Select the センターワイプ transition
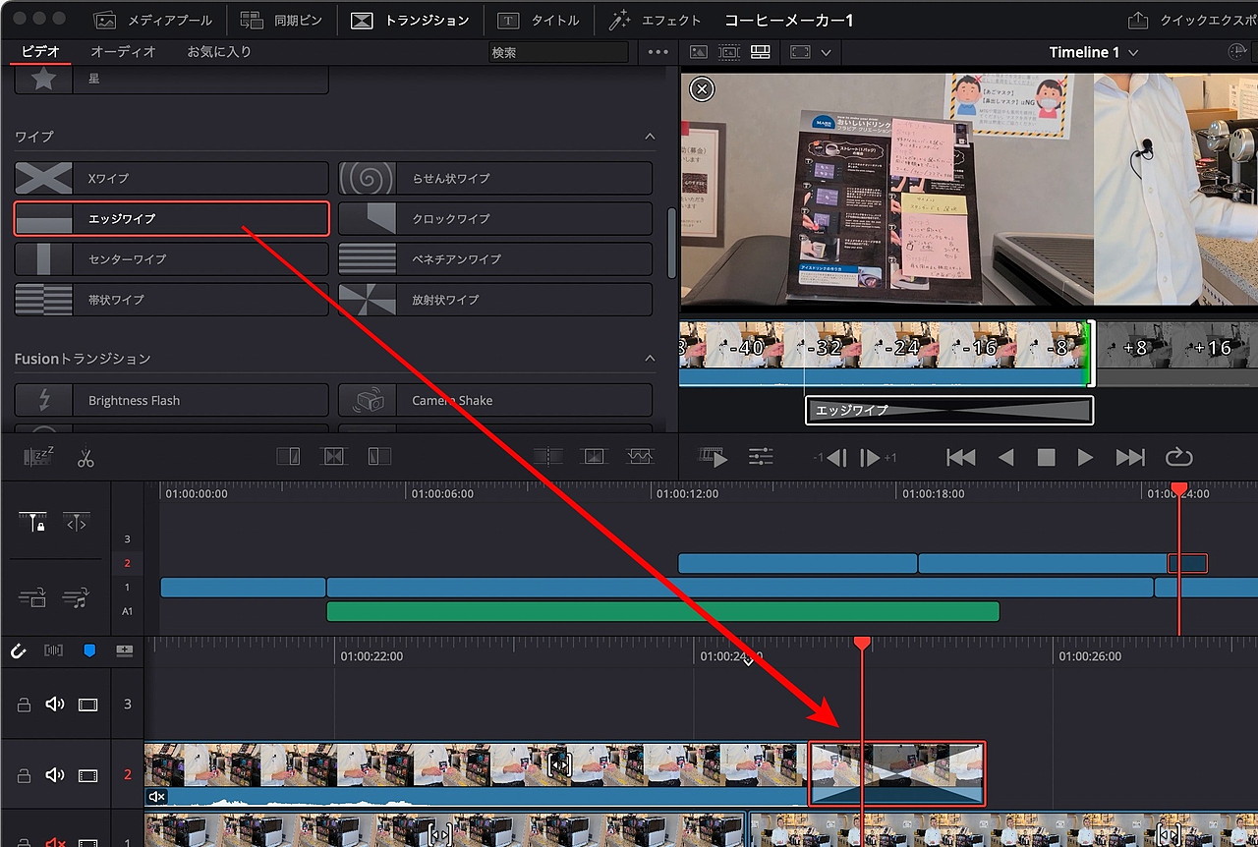The height and width of the screenshot is (847, 1258). point(171,258)
